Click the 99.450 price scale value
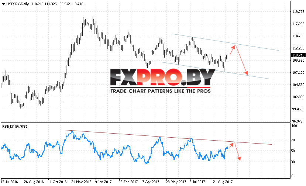 click(298, 109)
